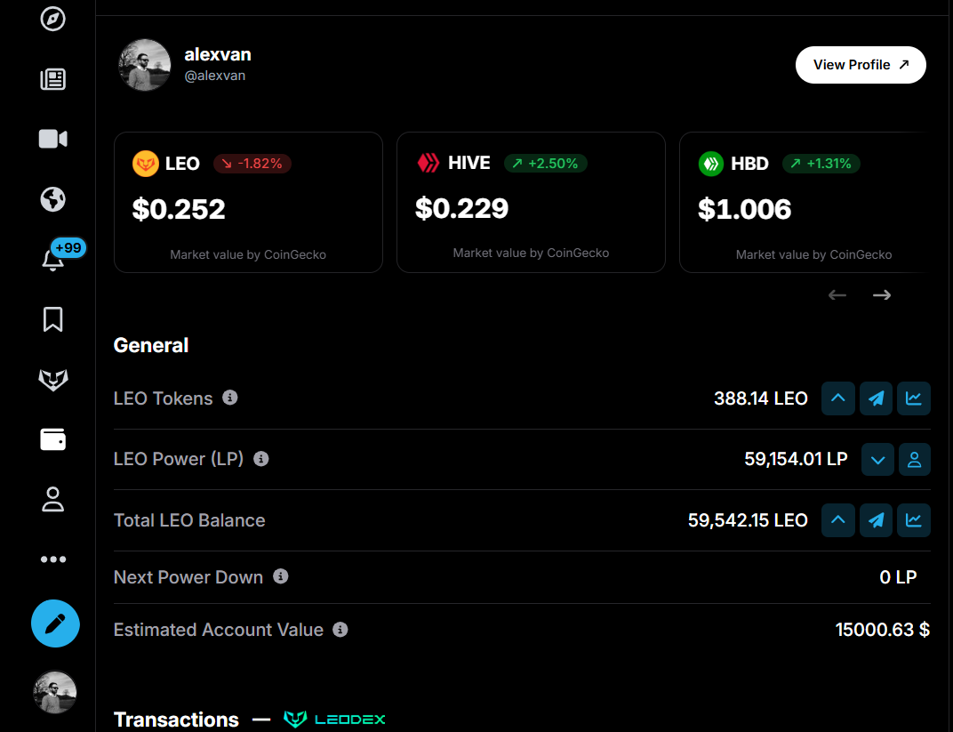Image resolution: width=953 pixels, height=732 pixels.
Task: Open the person profile icon in sidebar
Action: [52, 499]
